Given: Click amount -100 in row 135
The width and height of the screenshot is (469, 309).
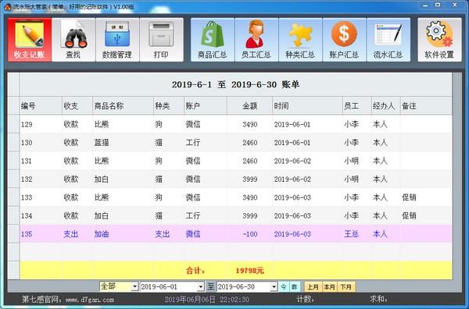Looking at the screenshot, I should pos(250,234).
